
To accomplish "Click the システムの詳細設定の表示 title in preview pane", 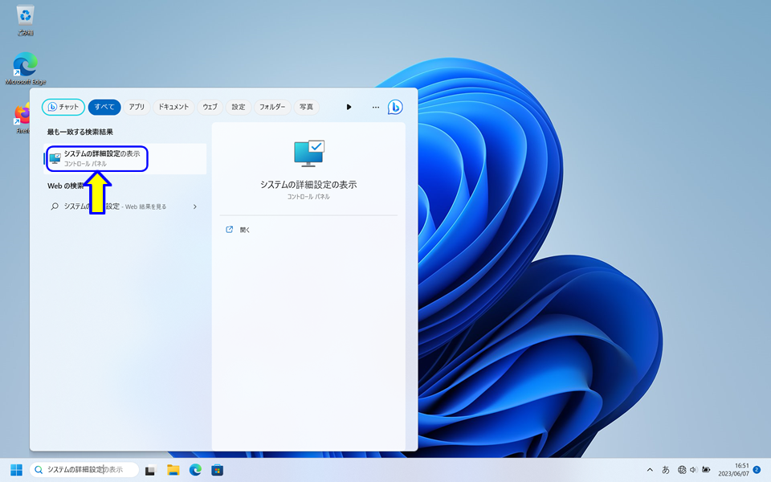I will coord(308,185).
